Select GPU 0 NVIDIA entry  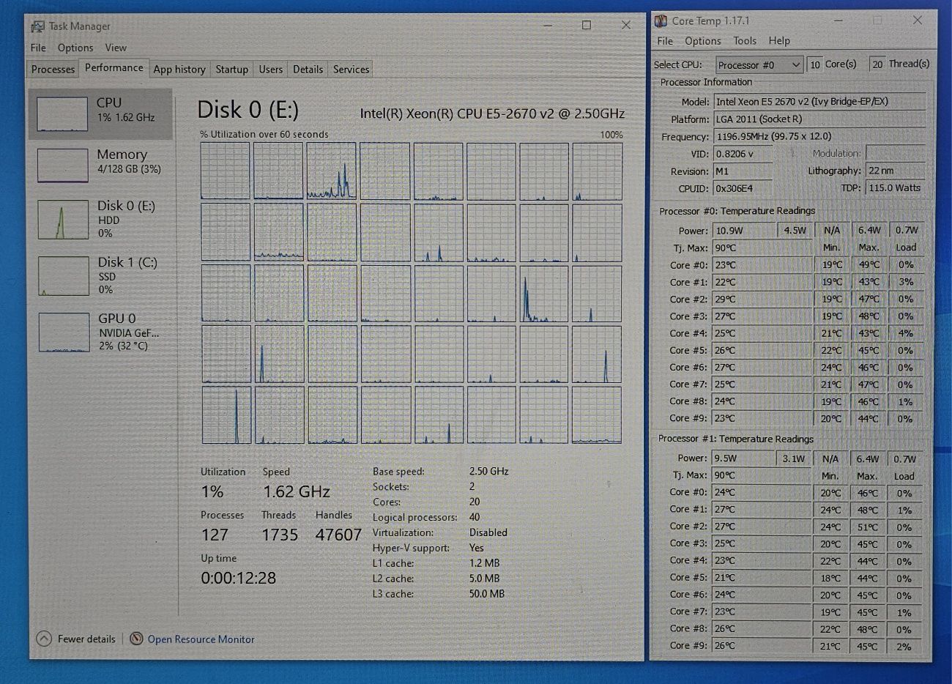coord(101,332)
